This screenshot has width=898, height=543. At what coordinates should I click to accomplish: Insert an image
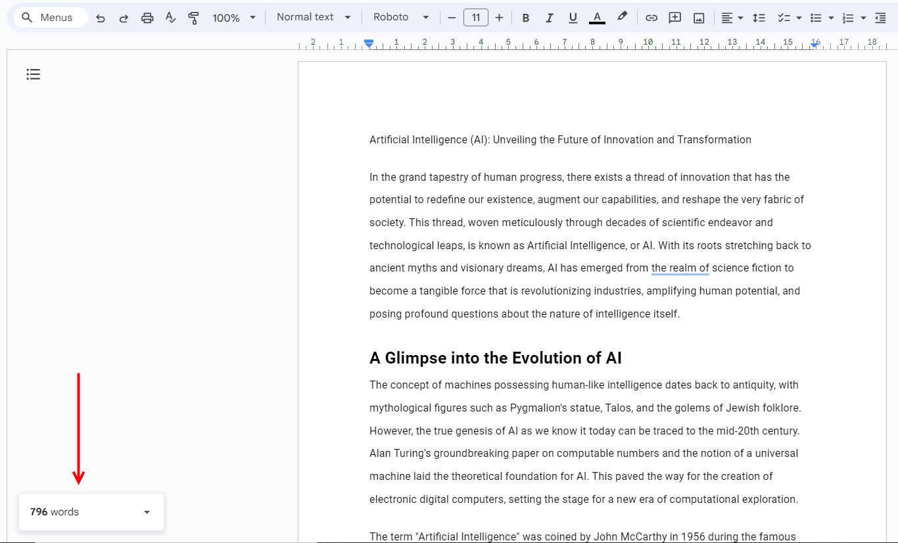click(x=699, y=18)
